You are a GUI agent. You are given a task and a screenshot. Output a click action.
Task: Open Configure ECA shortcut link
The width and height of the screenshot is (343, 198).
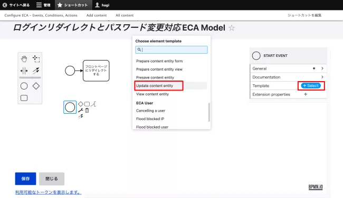pos(41,15)
